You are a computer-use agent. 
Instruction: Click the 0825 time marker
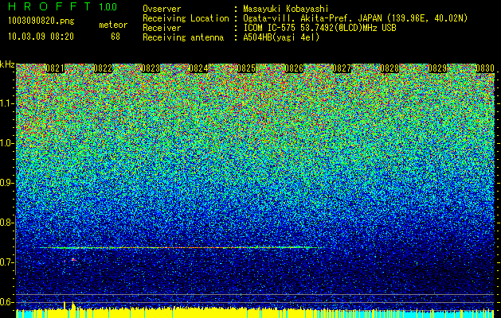pyautogui.click(x=246, y=68)
